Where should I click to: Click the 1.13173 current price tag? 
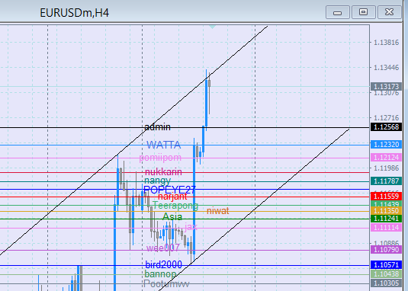[386, 86]
